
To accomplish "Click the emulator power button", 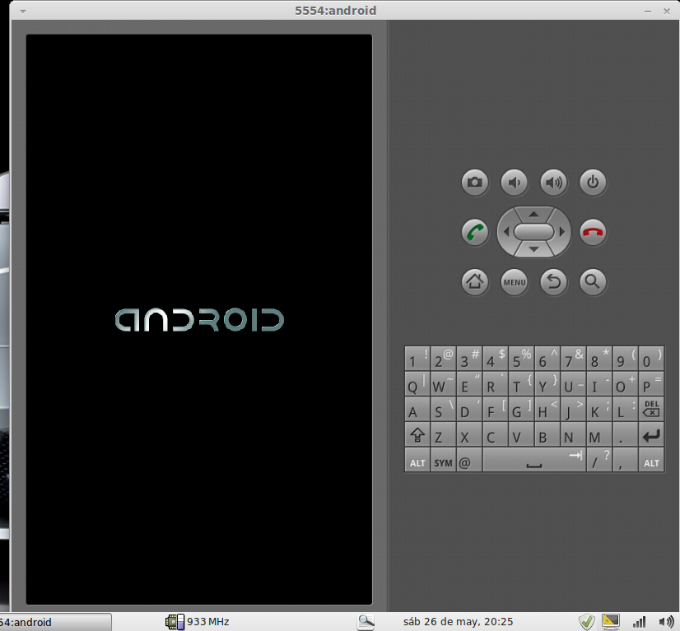I will pyautogui.click(x=593, y=183).
